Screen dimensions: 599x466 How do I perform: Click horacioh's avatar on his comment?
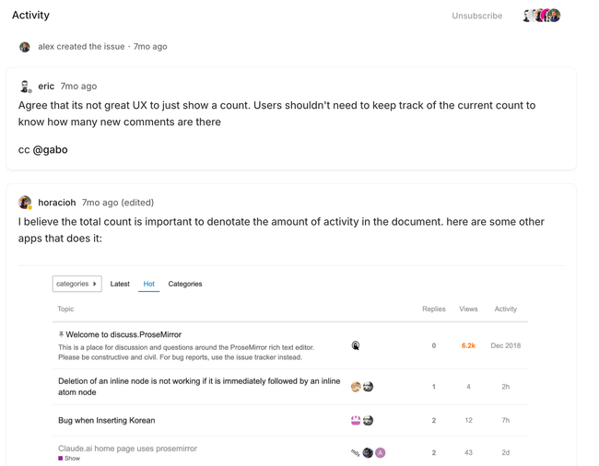point(25,203)
